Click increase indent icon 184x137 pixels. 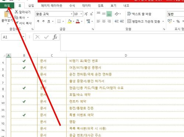pyautogui.click(x=122, y=21)
